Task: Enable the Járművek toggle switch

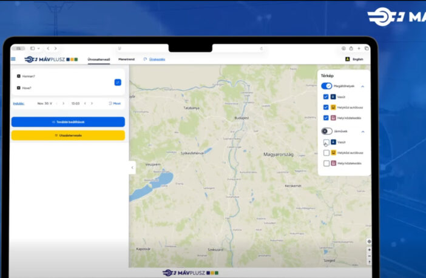Action: tap(326, 131)
